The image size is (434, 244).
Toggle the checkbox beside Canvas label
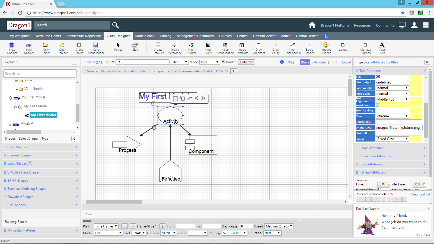(108, 62)
